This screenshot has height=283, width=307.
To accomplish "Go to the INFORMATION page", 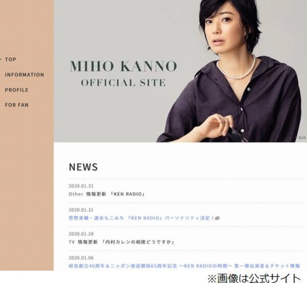I will point(25,75).
